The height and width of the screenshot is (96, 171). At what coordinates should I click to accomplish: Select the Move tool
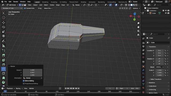3,22
